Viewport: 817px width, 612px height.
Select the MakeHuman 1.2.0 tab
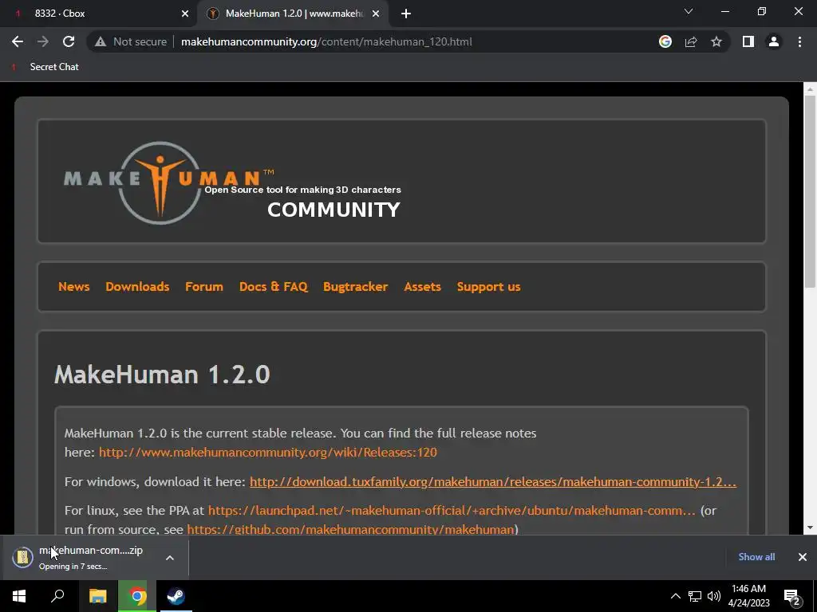294,14
